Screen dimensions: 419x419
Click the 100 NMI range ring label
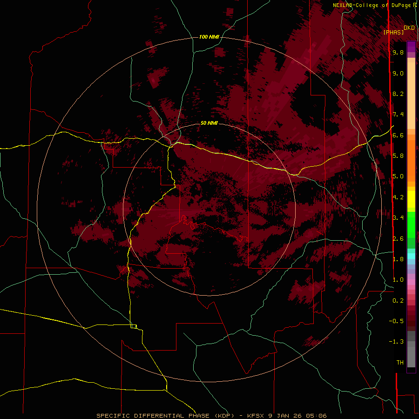coord(209,37)
